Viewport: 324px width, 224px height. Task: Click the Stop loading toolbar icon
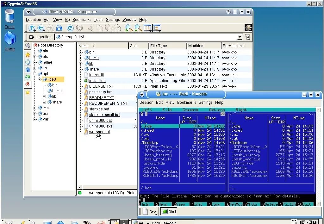(x=79, y=28)
